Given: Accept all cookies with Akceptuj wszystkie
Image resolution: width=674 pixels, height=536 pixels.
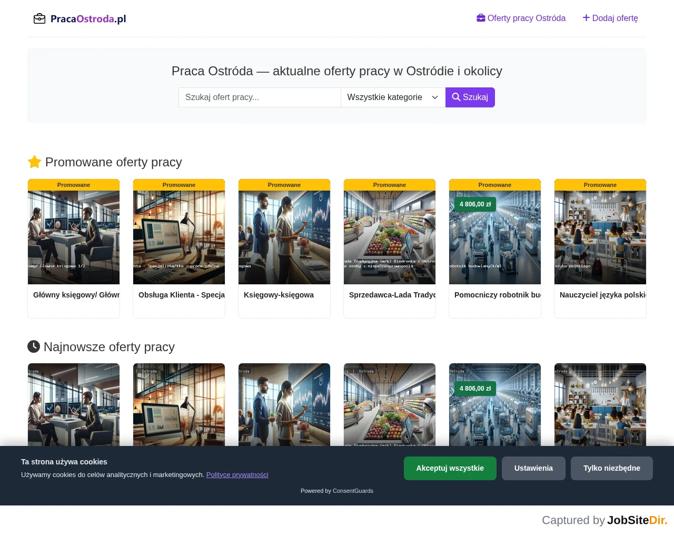Looking at the screenshot, I should (x=450, y=468).
